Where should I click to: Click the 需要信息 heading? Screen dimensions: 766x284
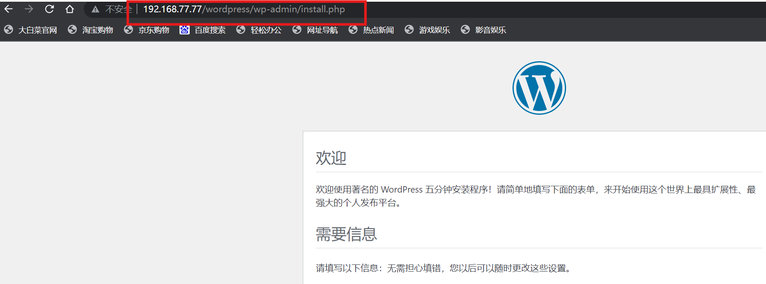pyautogui.click(x=346, y=234)
